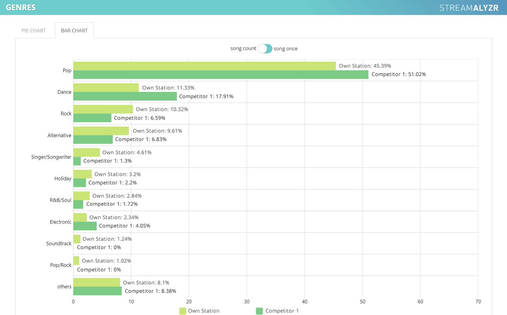Toggle Competitor 1 legend color box

click(259, 311)
